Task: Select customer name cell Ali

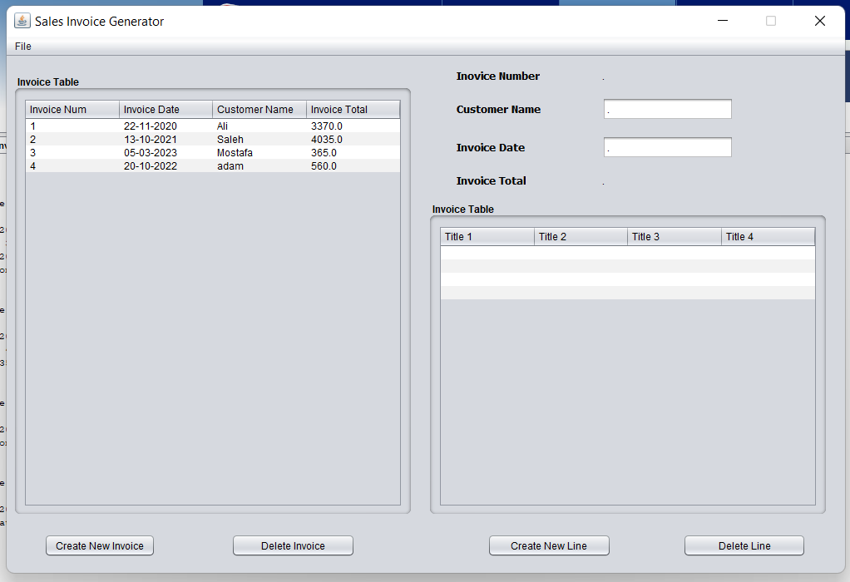Action: click(259, 126)
